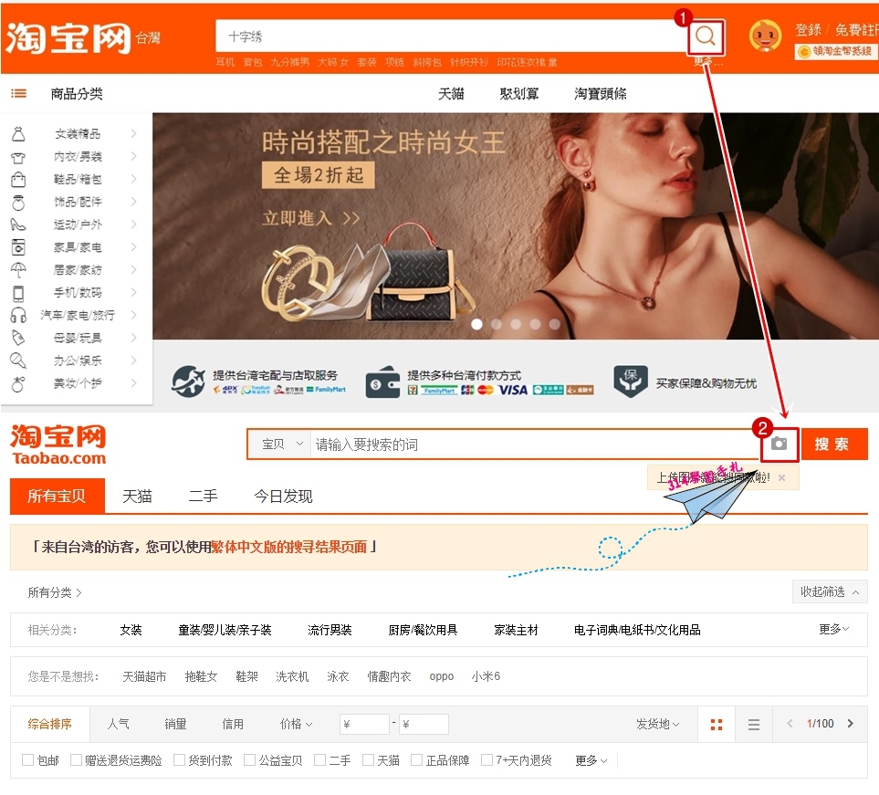Switch to grid view icon

717,725
